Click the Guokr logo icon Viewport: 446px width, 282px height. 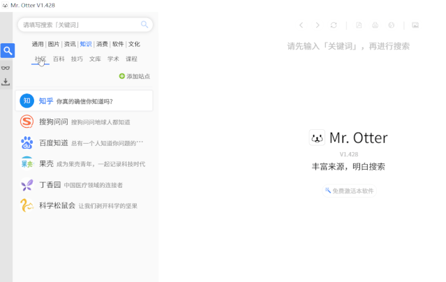coord(27,163)
